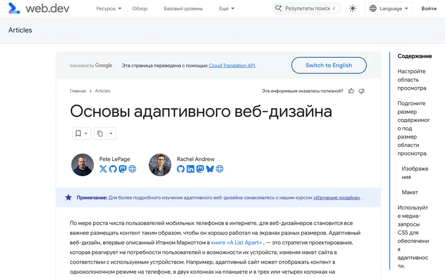This screenshot has height=278, width=445.
Task: Focus the Результаты поиск search field
Action: tap(306, 8)
